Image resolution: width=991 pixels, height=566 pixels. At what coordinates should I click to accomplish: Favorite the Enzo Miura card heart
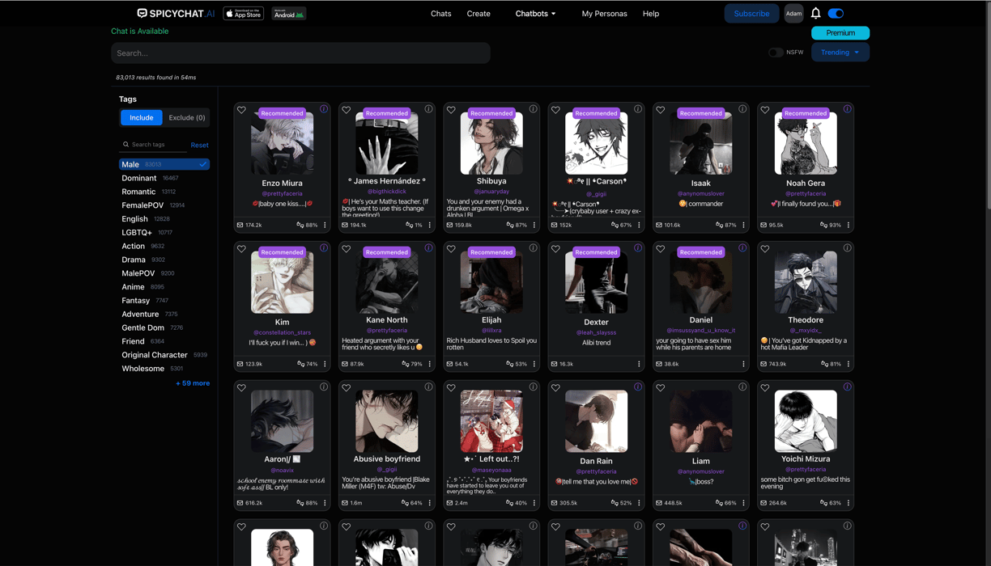[x=241, y=110]
